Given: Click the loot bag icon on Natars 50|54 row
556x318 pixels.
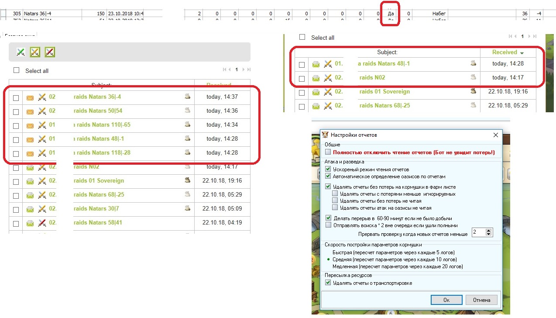Looking at the screenshot, I should [188, 111].
